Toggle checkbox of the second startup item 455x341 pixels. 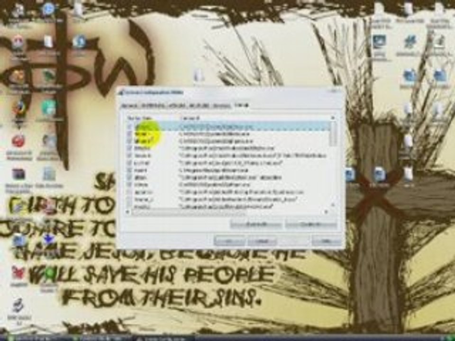[x=130, y=134]
